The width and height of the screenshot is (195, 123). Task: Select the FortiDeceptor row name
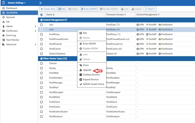coord(56,92)
